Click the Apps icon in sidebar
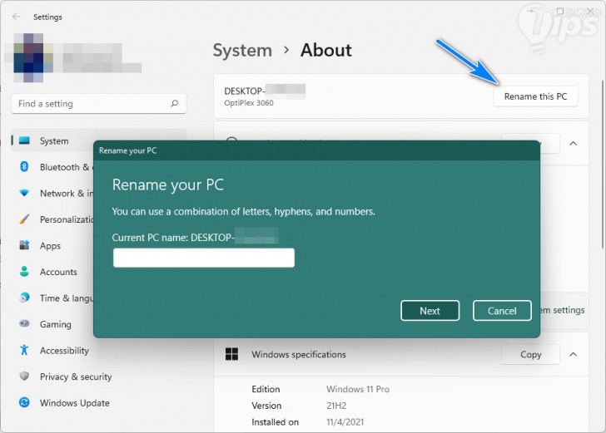606x433 pixels. [24, 245]
